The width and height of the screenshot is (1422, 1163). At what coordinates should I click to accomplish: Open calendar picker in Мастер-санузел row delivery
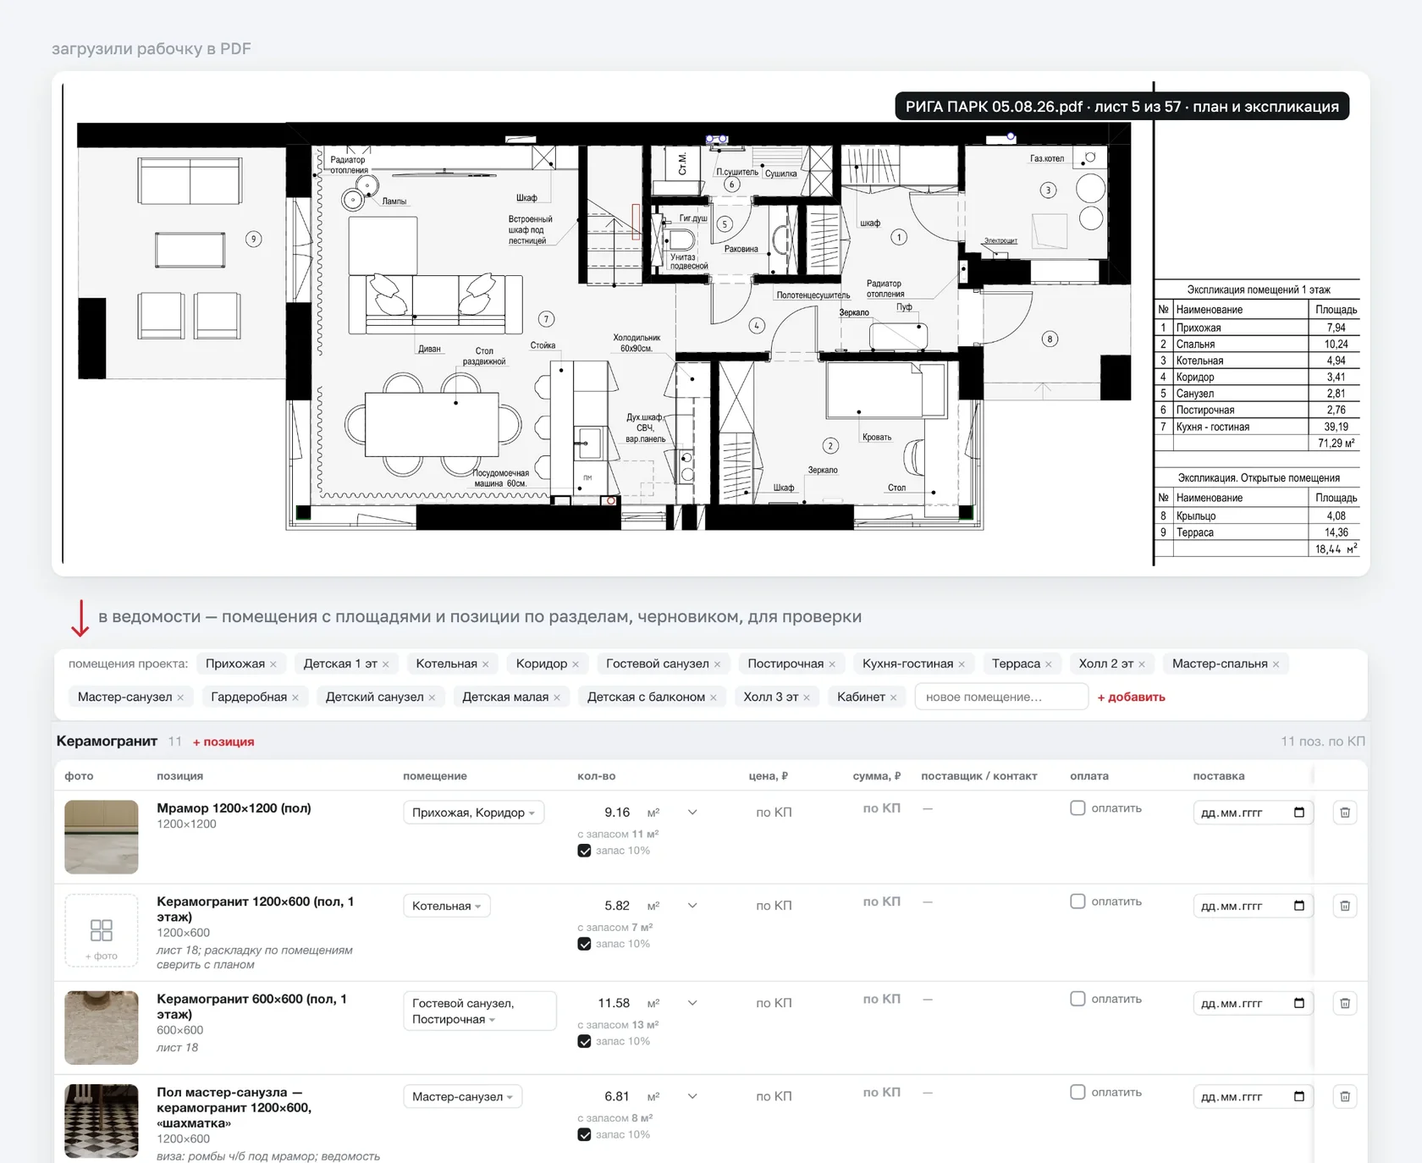pos(1299,1096)
